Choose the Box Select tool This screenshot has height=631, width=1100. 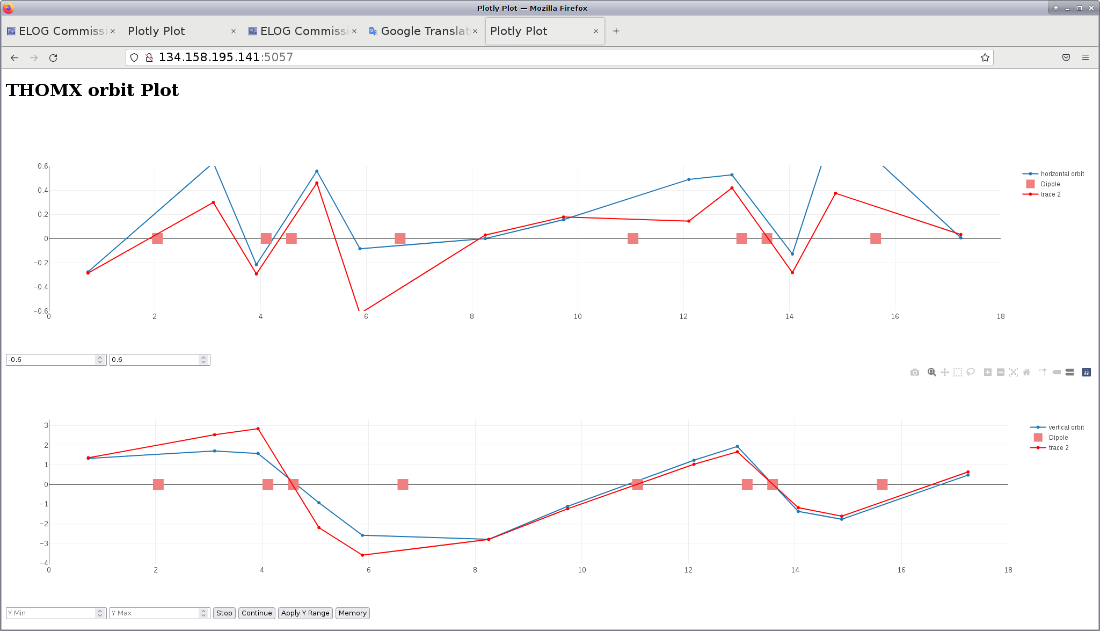point(958,372)
